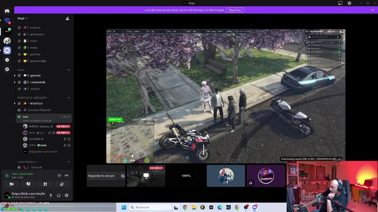Toggle microphone mute in user panel
378x212 pixels.
tap(51, 195)
